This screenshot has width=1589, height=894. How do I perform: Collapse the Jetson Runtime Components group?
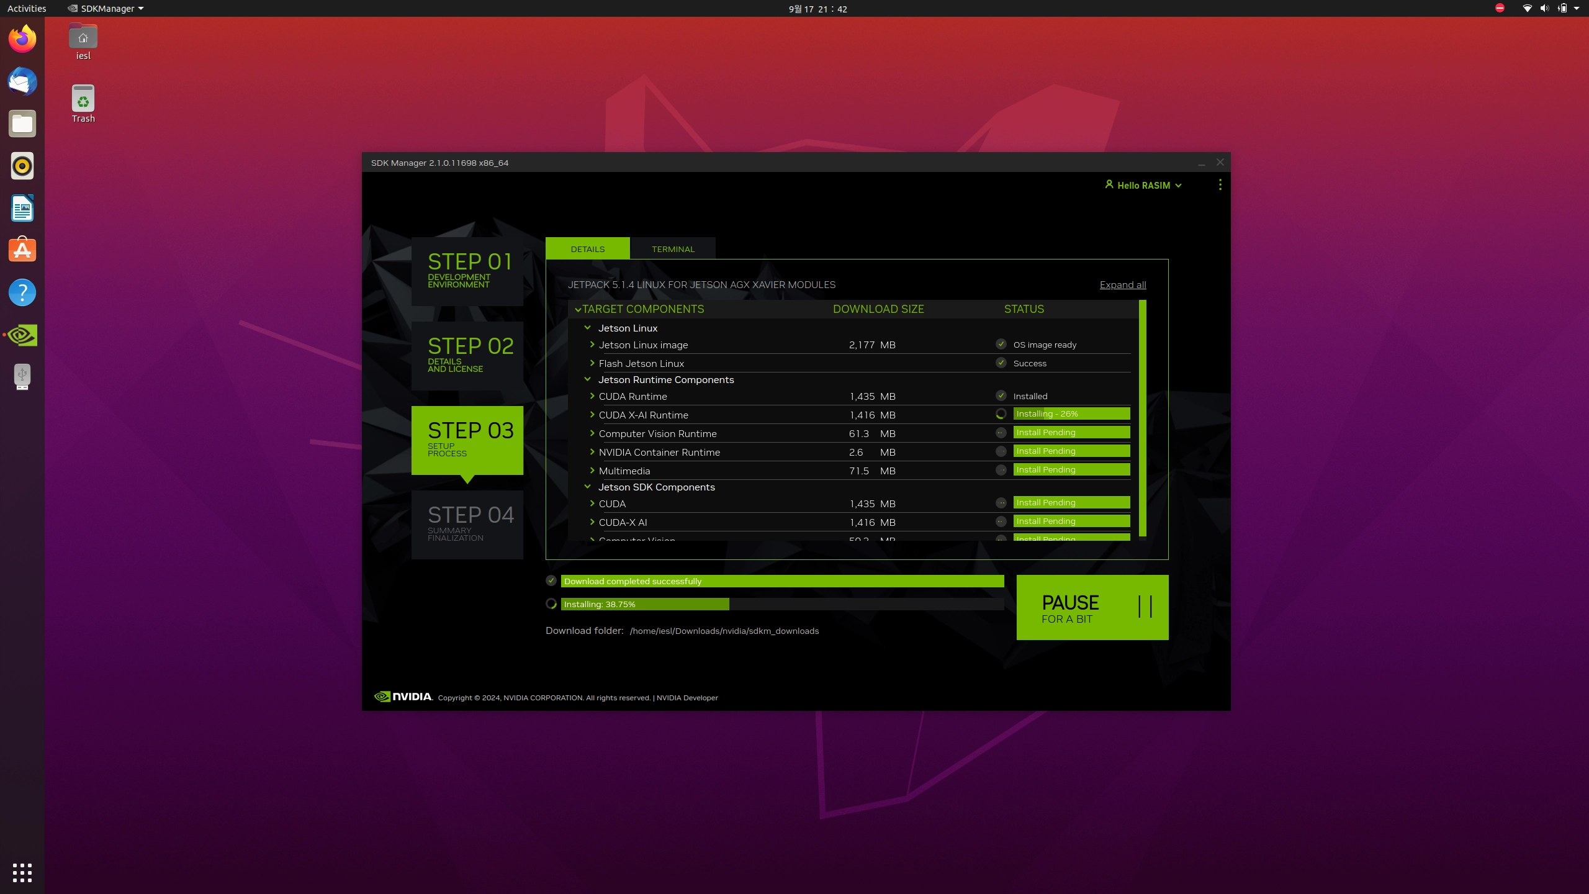click(587, 379)
